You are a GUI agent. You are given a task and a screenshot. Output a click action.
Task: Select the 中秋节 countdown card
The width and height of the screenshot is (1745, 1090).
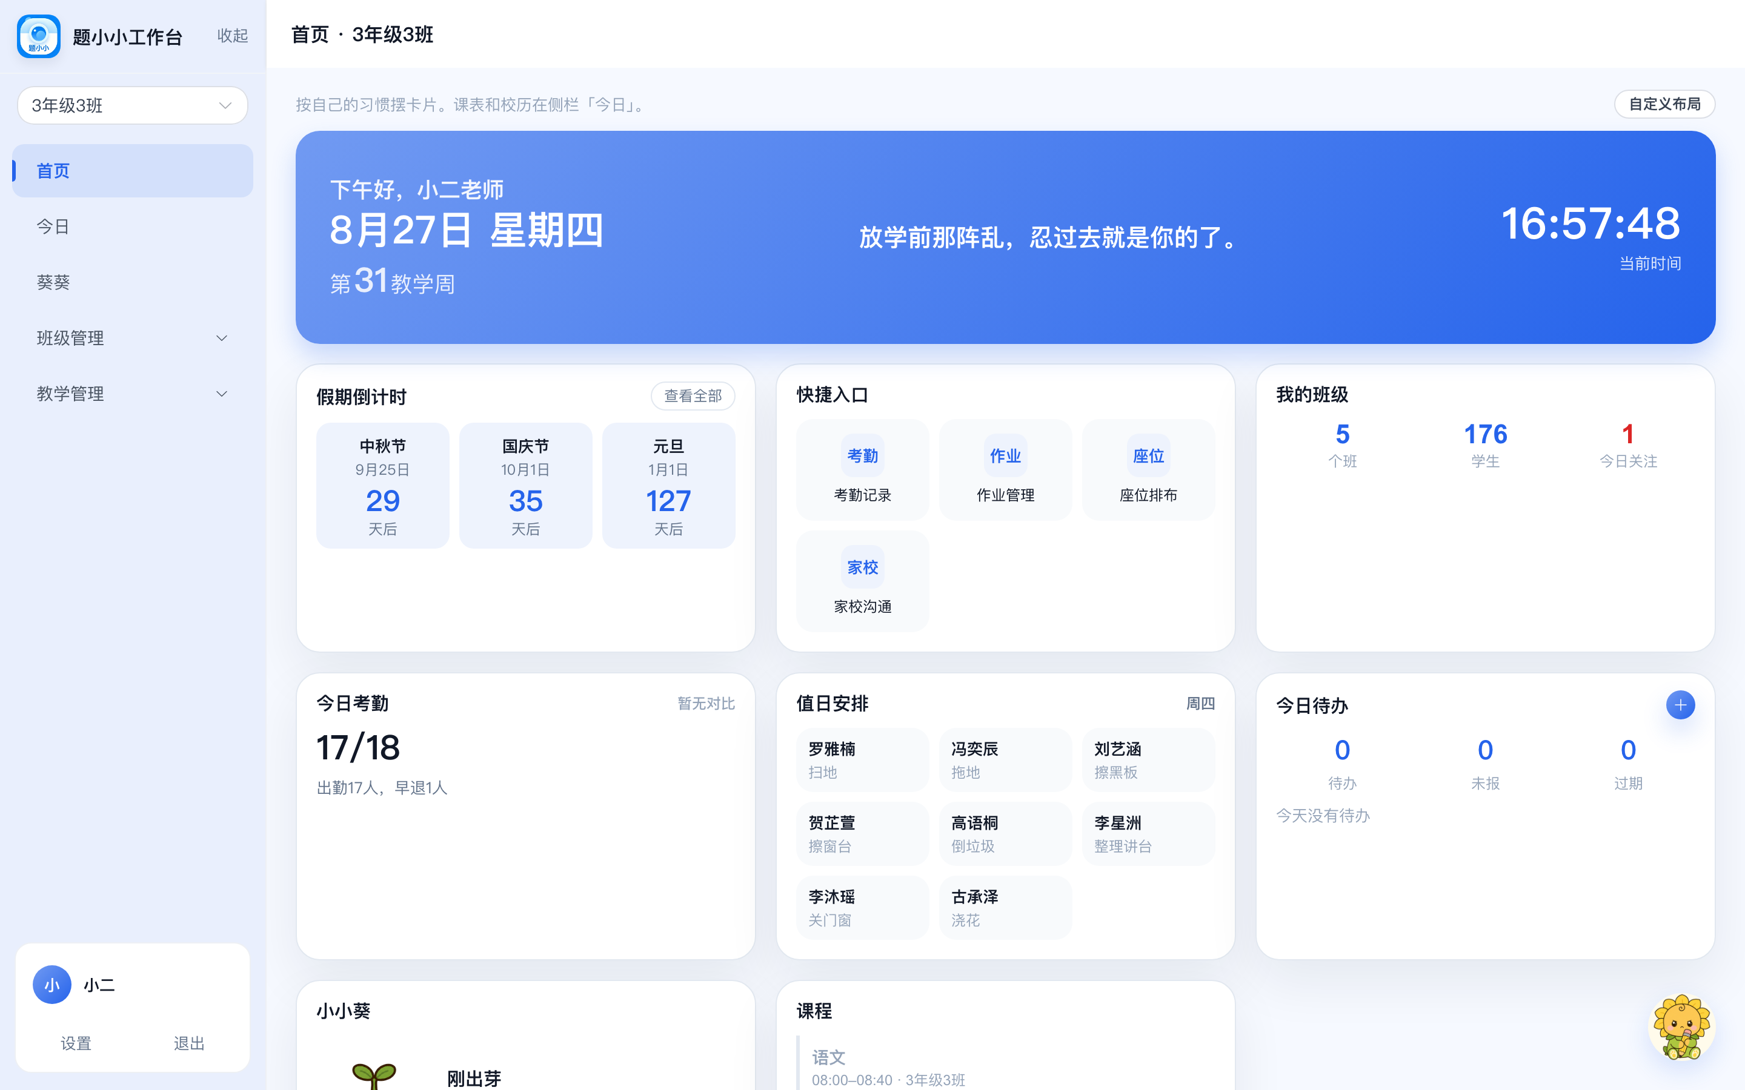[382, 486]
